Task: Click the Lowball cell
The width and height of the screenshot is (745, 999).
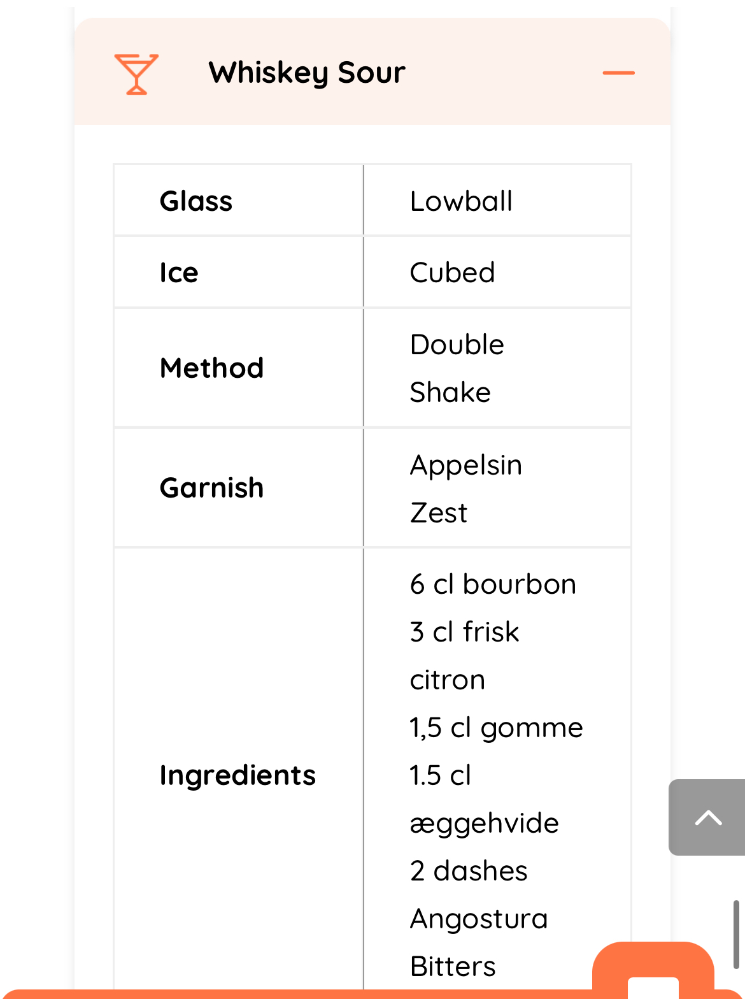Action: [x=461, y=201]
